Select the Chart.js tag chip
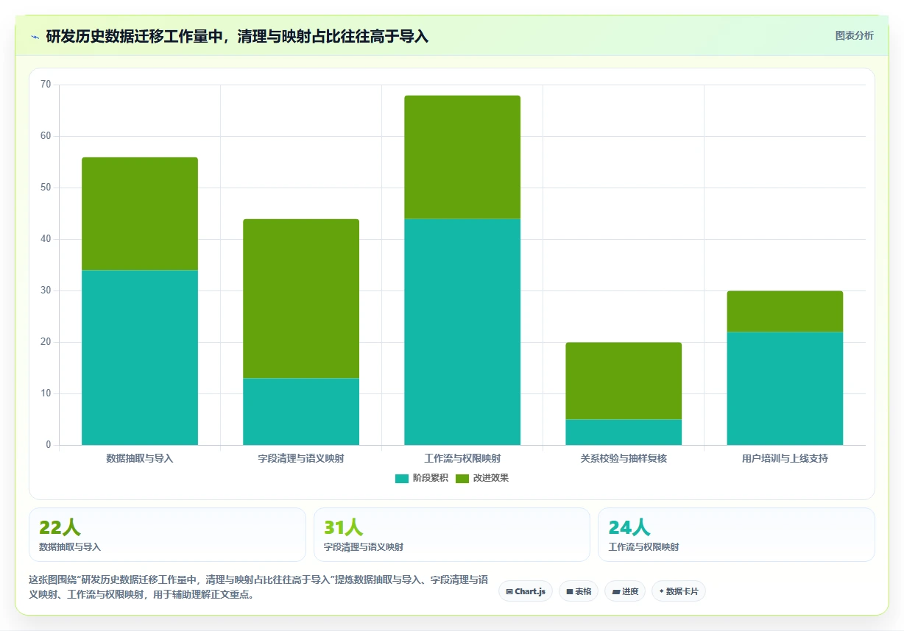Viewport: 904px width, 631px height. tap(526, 591)
